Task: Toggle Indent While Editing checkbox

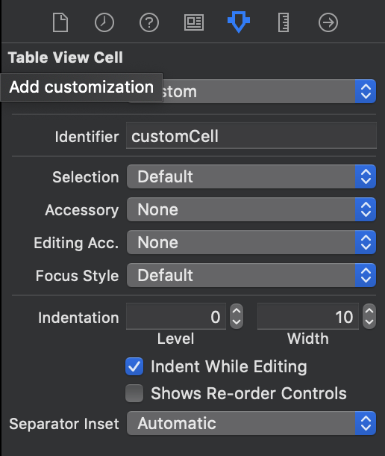Action: [134, 366]
